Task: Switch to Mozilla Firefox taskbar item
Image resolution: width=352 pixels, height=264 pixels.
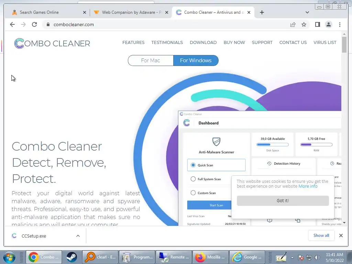Action: pyautogui.click(x=211, y=257)
